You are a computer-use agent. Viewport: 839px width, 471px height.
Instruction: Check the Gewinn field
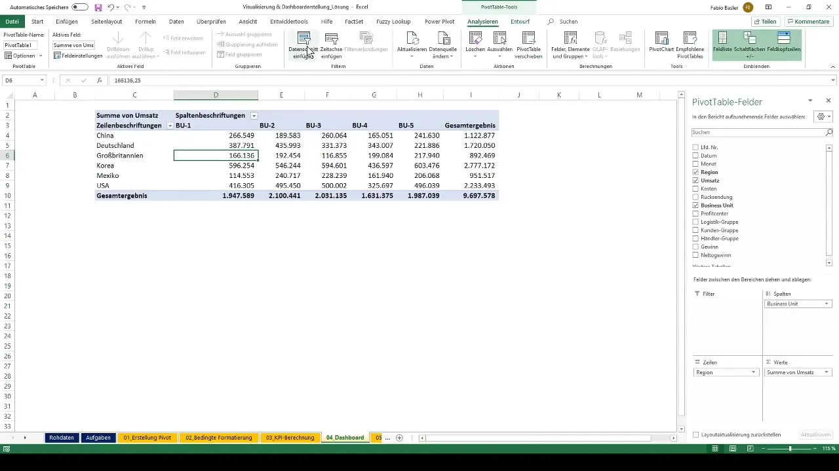point(695,247)
